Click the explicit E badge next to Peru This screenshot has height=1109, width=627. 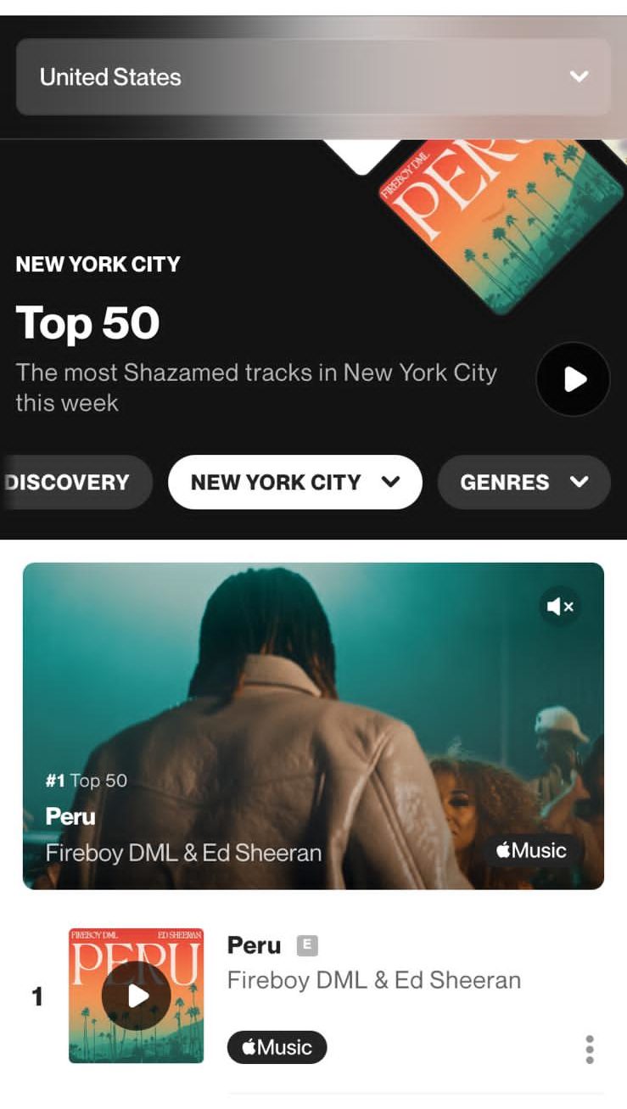[307, 945]
